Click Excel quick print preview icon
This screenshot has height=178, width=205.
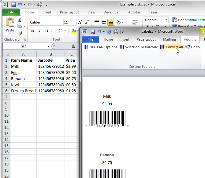pos(40,5)
